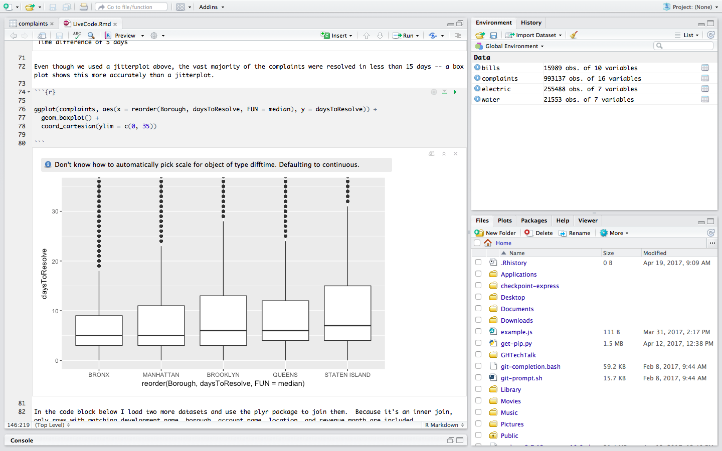Select the Documents folder checkbox
This screenshot has height=451, width=722.
click(x=478, y=309)
